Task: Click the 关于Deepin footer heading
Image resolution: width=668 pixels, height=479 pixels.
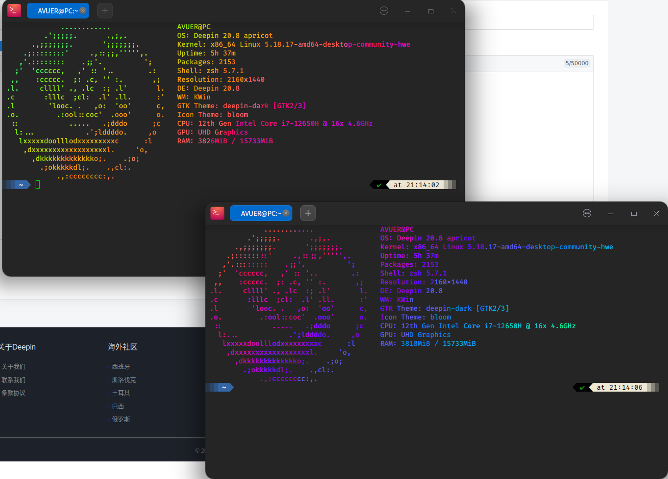Action: point(18,347)
